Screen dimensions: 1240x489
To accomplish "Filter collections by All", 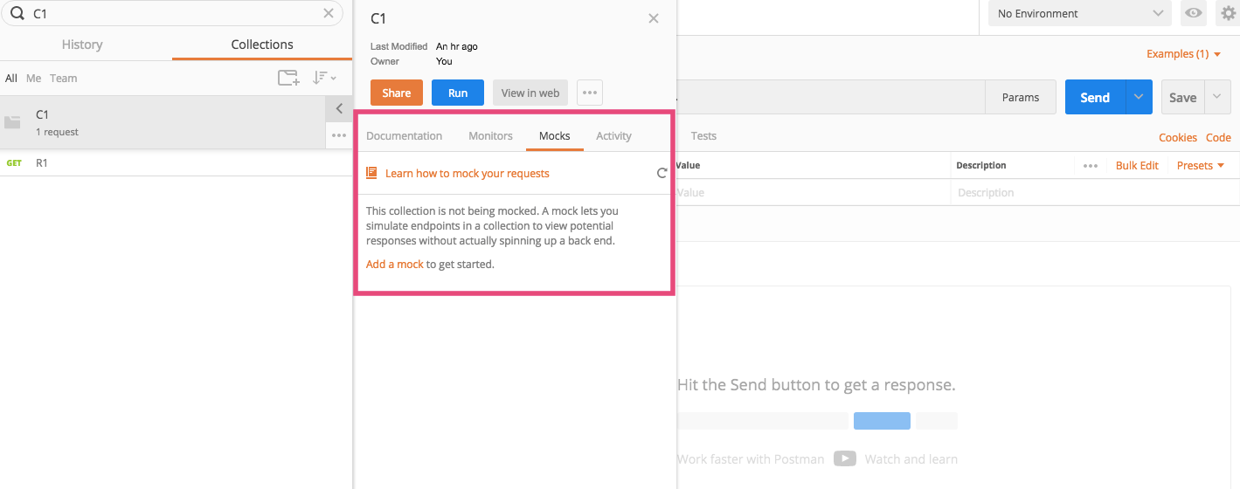I will point(11,78).
